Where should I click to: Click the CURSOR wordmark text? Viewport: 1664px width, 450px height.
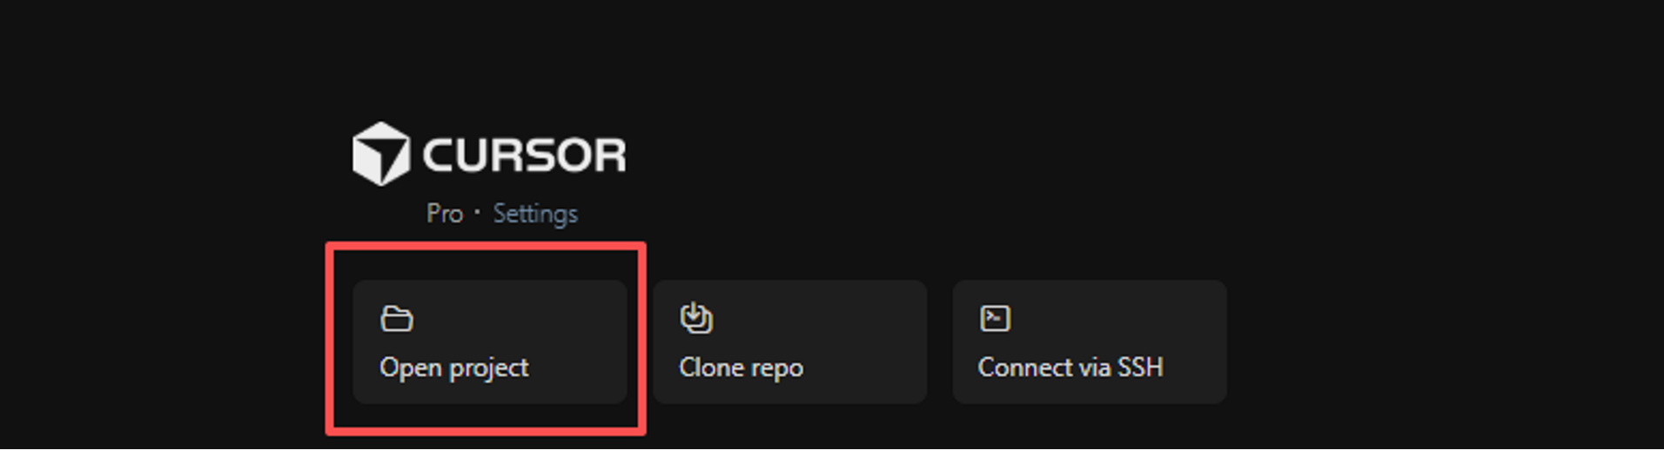524,156
